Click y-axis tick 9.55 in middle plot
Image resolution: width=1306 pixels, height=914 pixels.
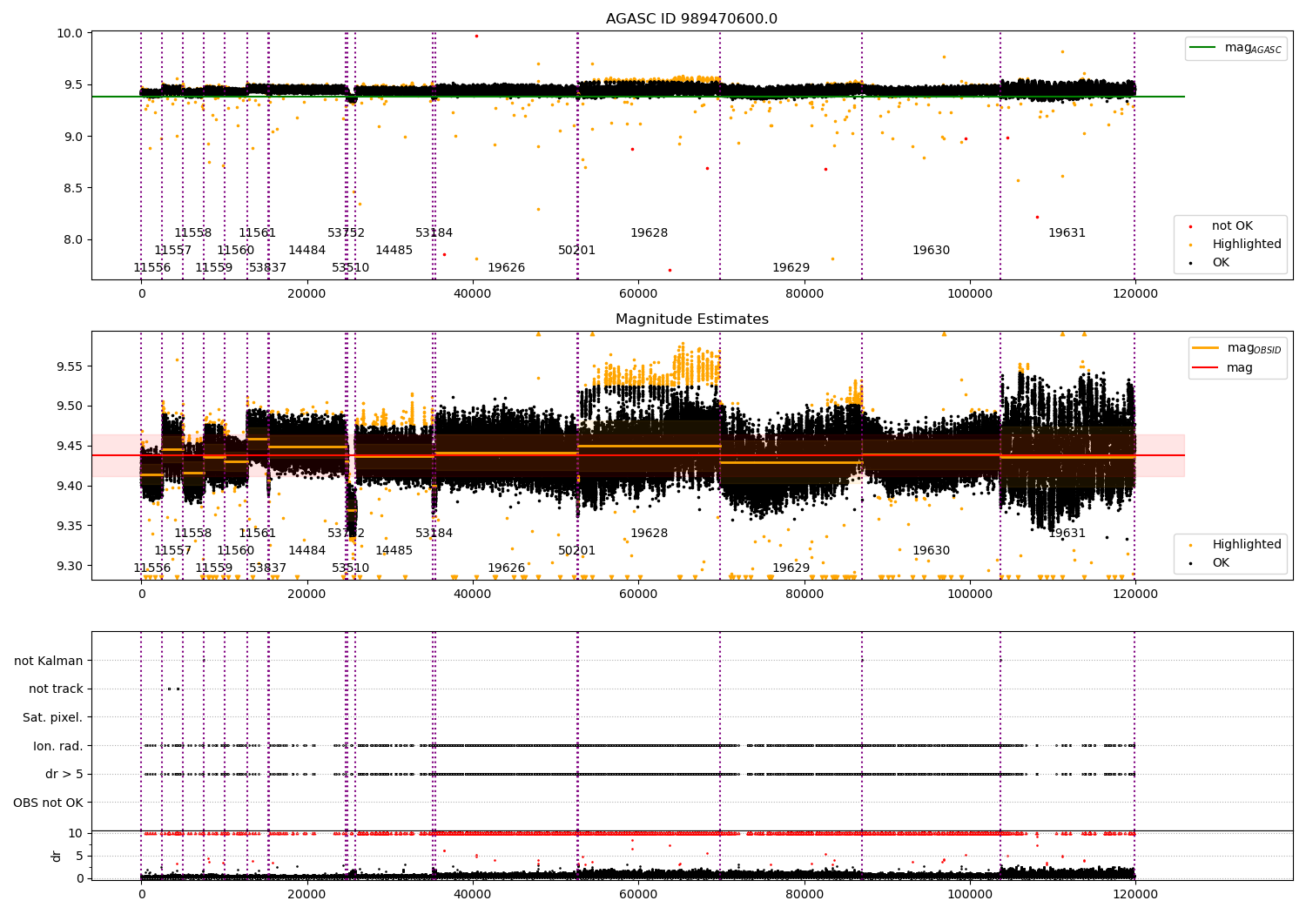pos(71,366)
